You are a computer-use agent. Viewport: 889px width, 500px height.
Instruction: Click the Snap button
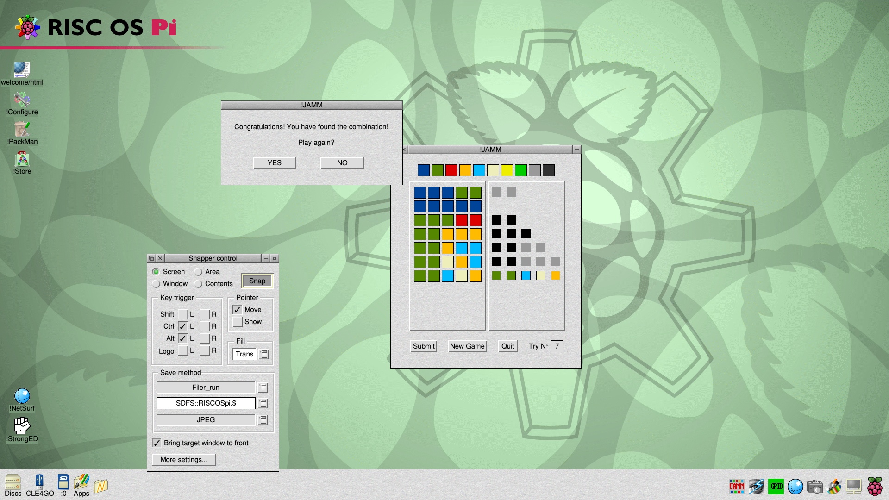(257, 281)
